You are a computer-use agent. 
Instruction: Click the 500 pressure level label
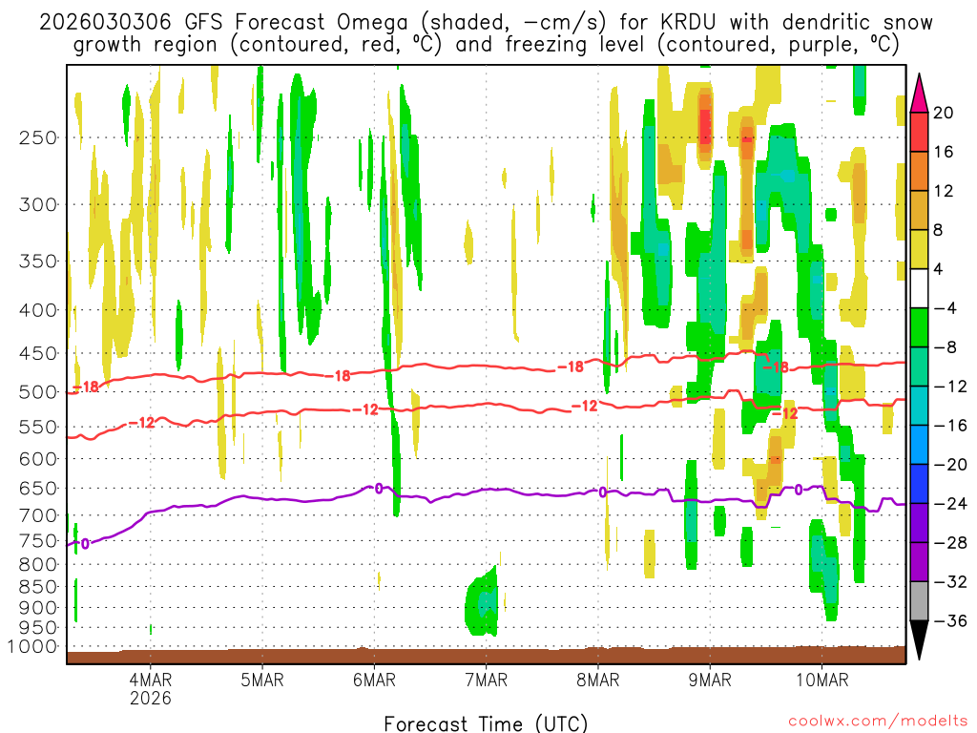tap(38, 392)
